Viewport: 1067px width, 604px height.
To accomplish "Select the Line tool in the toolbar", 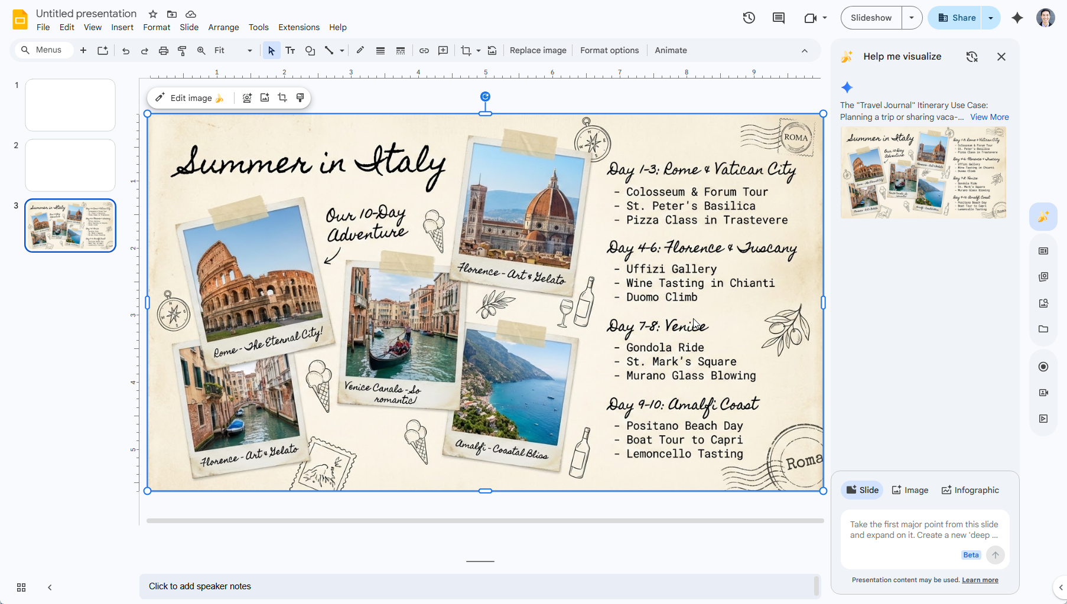I will coord(329,50).
